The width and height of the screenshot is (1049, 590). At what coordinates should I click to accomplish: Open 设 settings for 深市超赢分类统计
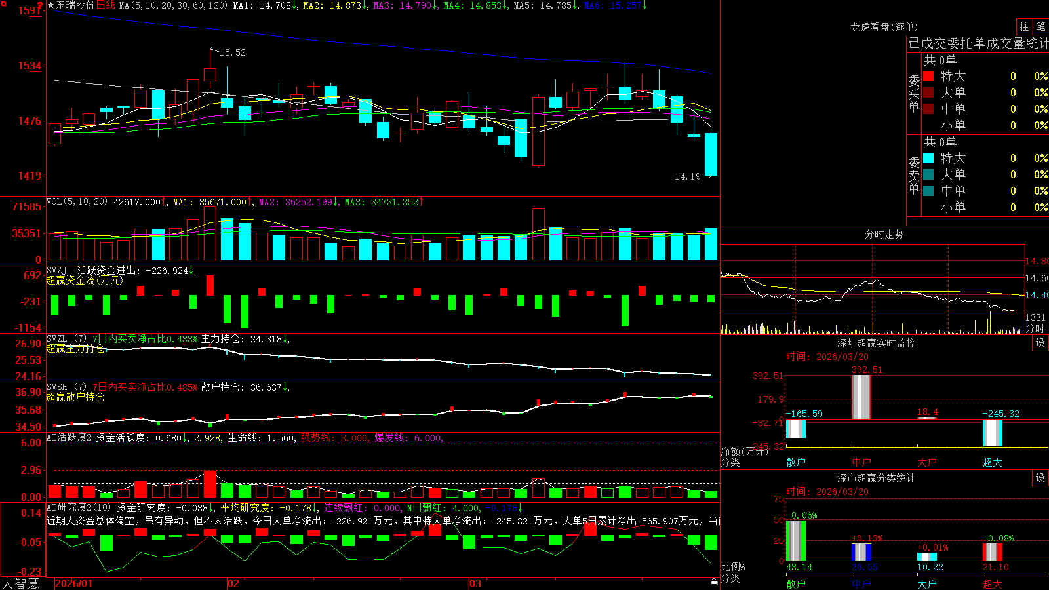point(1040,478)
